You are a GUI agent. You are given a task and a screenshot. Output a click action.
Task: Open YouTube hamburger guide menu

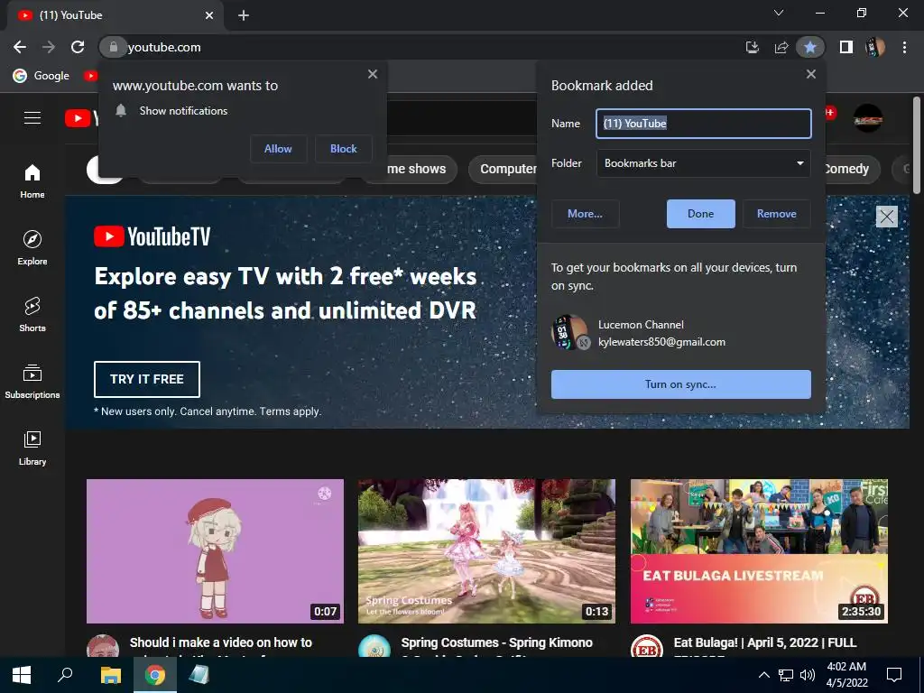[x=32, y=118]
